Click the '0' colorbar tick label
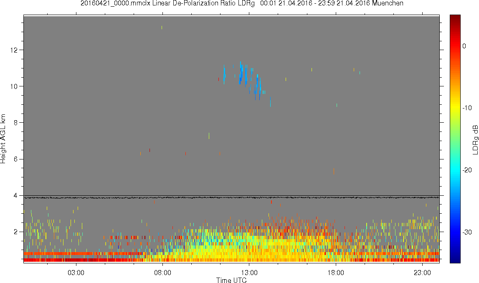Image resolution: width=479 pixels, height=283 pixels. click(464, 46)
